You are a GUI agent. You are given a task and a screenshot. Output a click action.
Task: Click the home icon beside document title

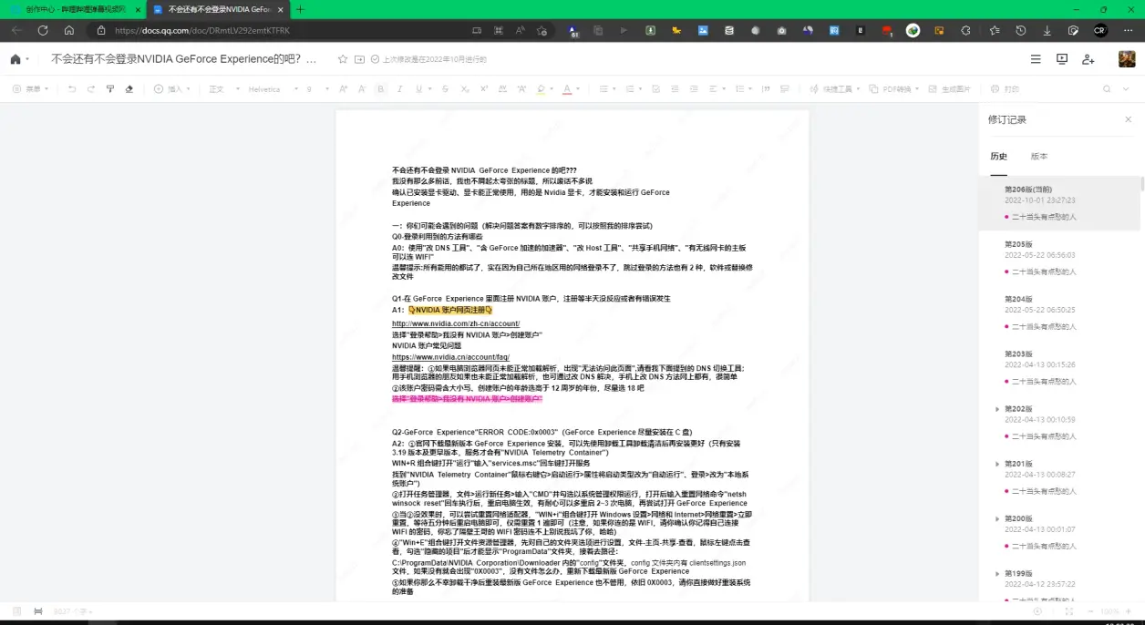coord(15,59)
